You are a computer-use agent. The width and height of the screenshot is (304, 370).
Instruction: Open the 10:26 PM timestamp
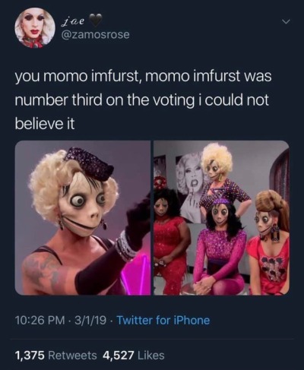click(40, 321)
